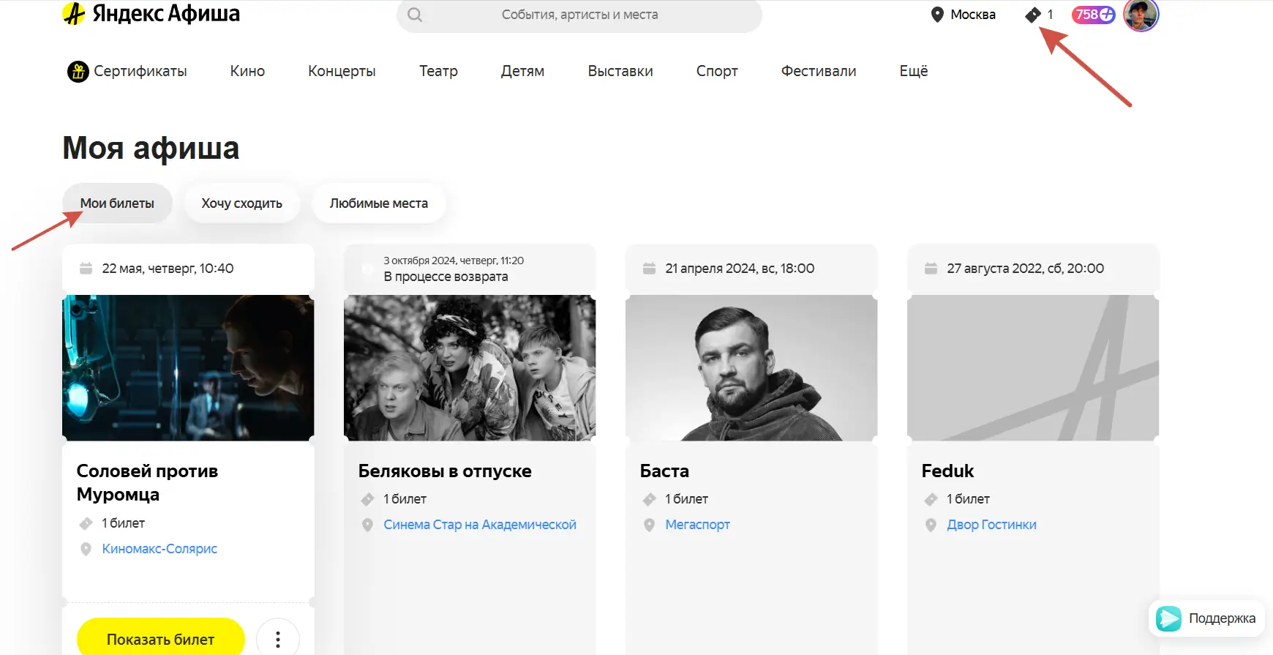Open the Москва city selector

coord(963,15)
